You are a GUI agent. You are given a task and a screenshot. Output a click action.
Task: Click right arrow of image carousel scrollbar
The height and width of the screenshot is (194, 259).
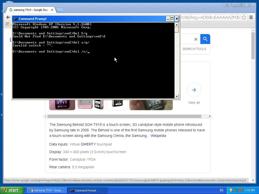[x=210, y=116]
